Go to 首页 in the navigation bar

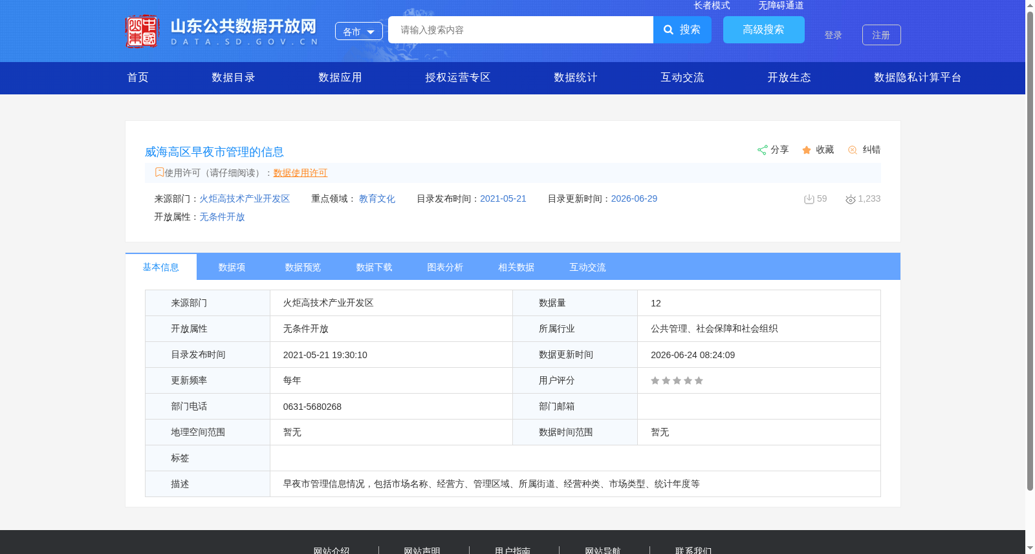coord(138,78)
